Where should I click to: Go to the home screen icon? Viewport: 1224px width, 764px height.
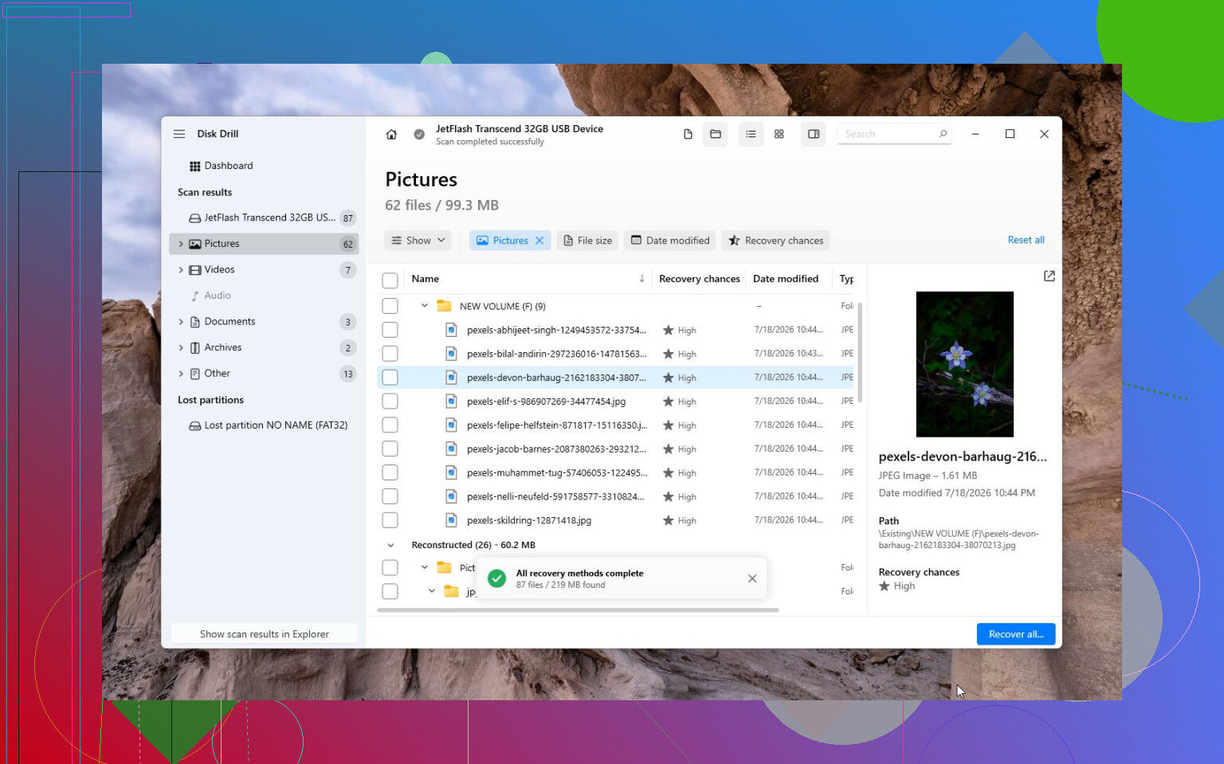(391, 135)
